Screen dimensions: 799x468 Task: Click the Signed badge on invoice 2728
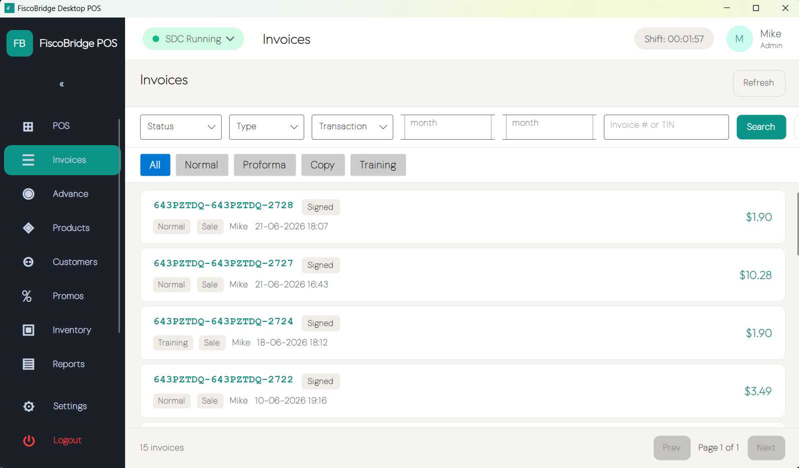[x=321, y=207]
